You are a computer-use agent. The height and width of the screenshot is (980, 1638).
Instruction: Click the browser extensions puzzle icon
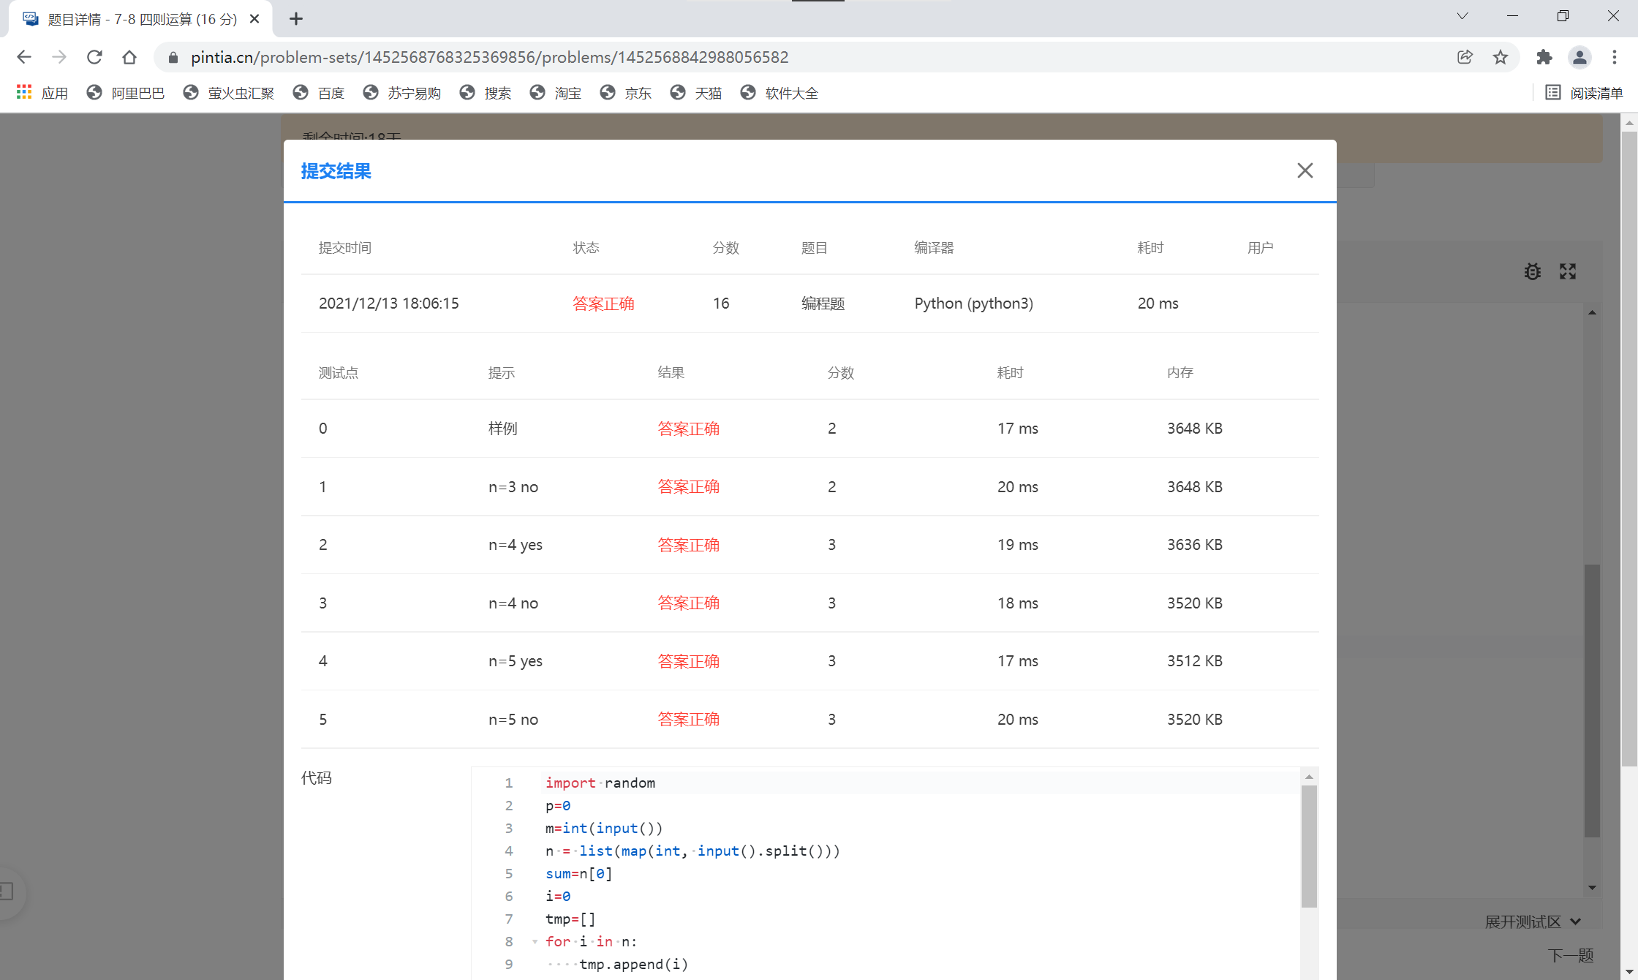pyautogui.click(x=1544, y=57)
